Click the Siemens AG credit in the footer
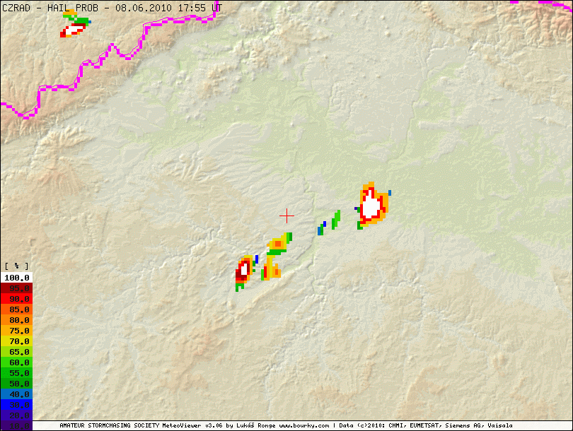 [x=463, y=425]
